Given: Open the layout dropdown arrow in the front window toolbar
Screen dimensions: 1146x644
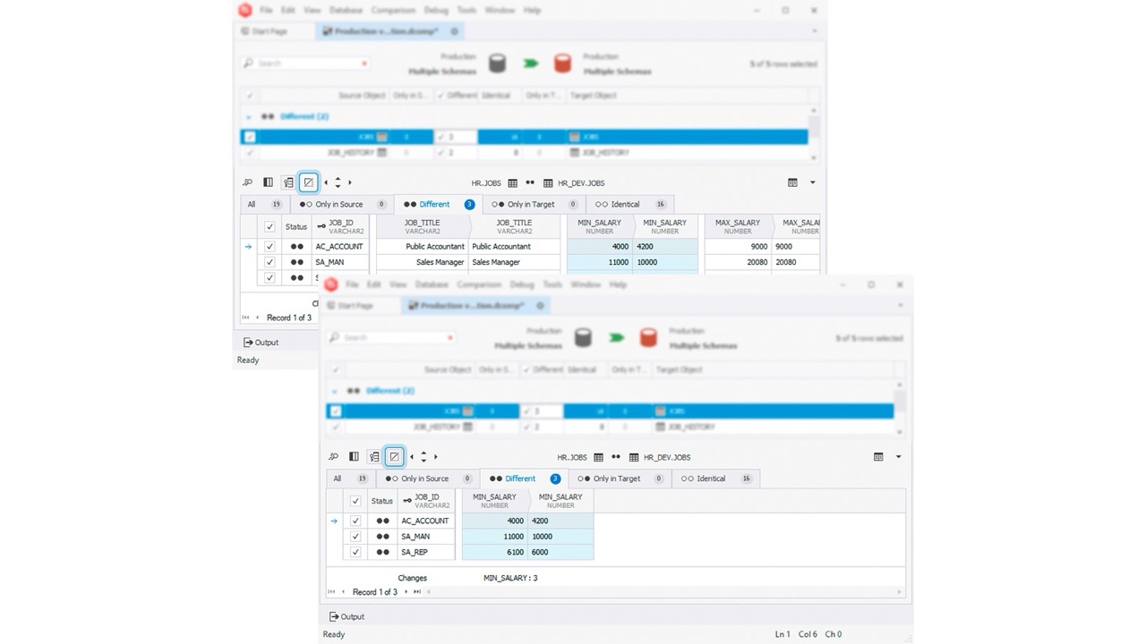Looking at the screenshot, I should (x=898, y=457).
